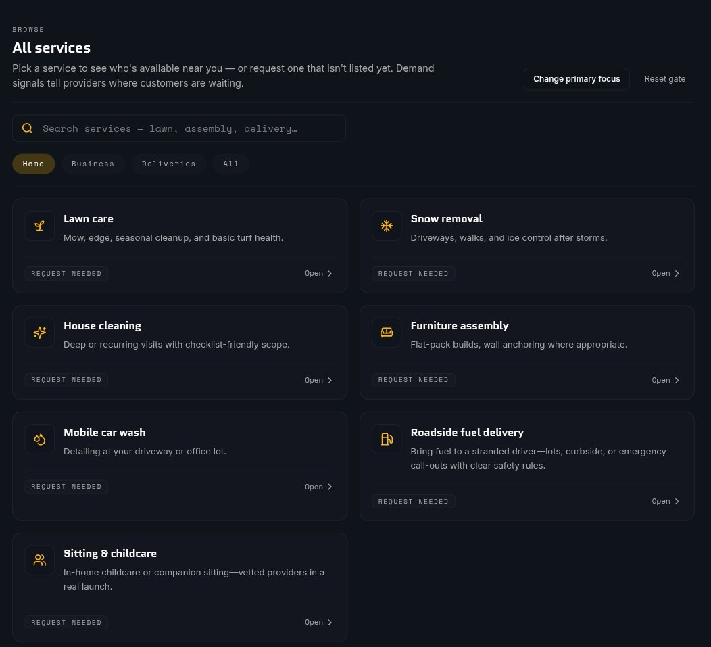Show All service categories
This screenshot has height=647, width=711.
230,164
